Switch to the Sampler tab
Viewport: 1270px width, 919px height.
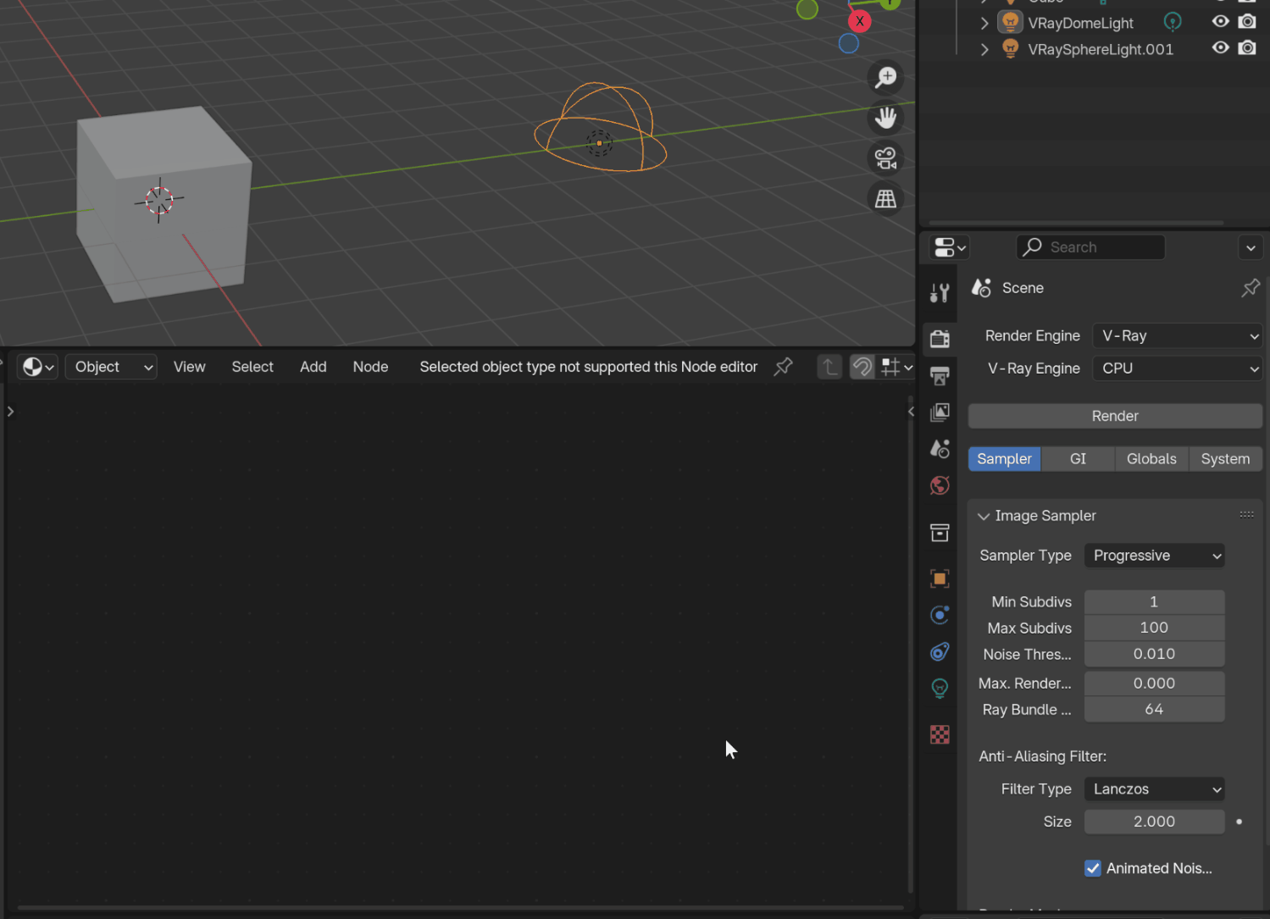[x=1004, y=459]
